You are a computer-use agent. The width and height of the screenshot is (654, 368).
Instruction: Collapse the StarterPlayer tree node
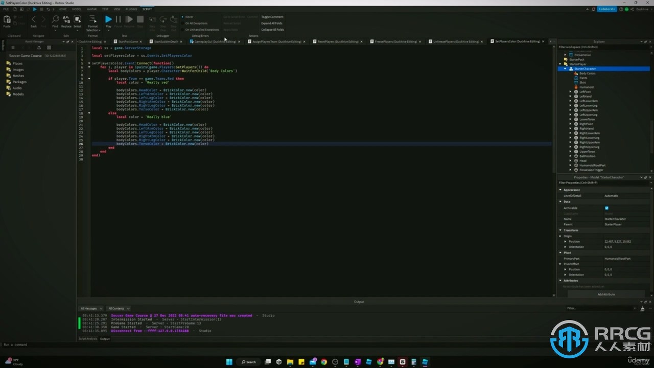[x=560, y=64]
